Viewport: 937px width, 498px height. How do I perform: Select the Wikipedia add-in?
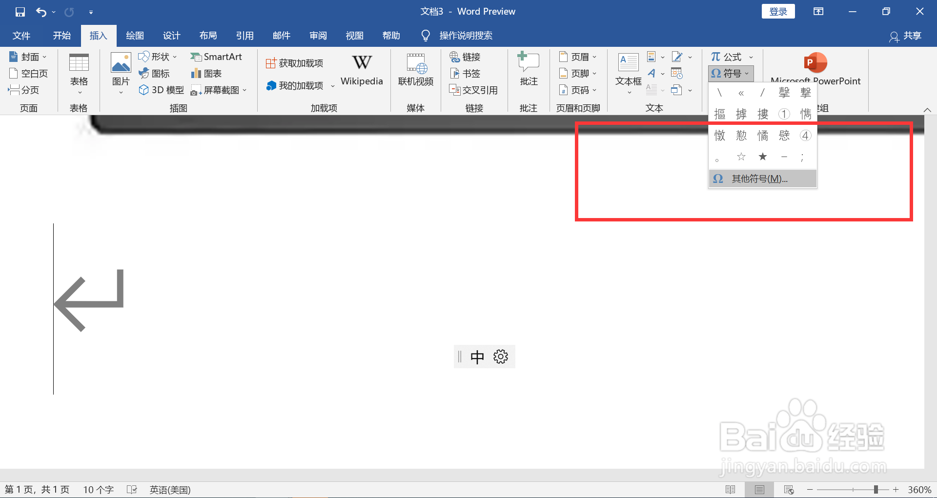361,70
